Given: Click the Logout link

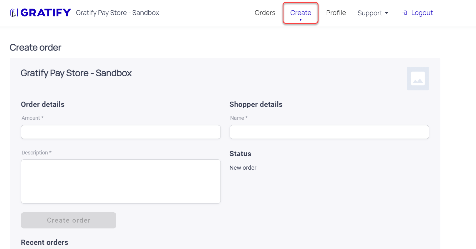Looking at the screenshot, I should coord(422,13).
